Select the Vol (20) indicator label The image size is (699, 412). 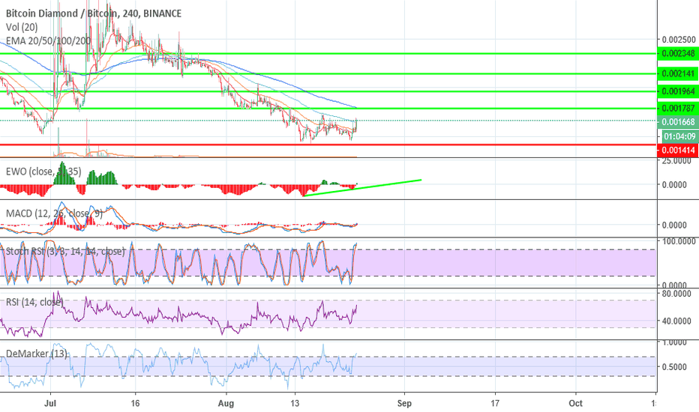pos(22,27)
